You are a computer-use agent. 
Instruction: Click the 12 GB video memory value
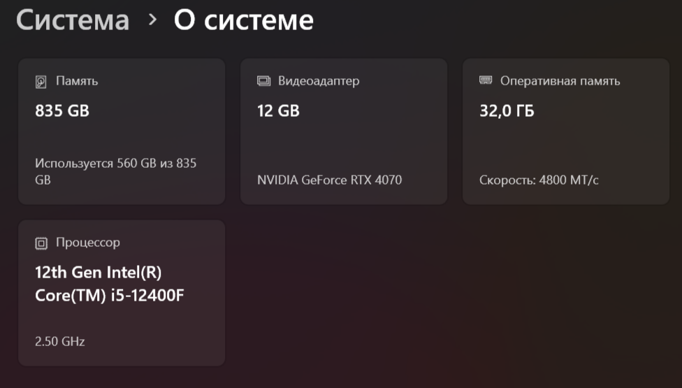[x=278, y=110]
